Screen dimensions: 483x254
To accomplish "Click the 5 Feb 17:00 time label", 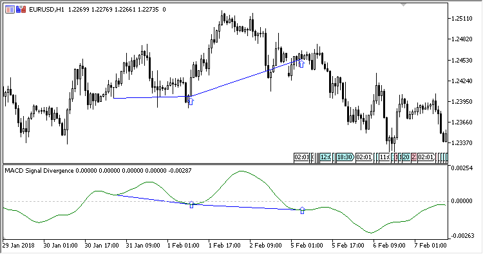I will pos(348,246).
